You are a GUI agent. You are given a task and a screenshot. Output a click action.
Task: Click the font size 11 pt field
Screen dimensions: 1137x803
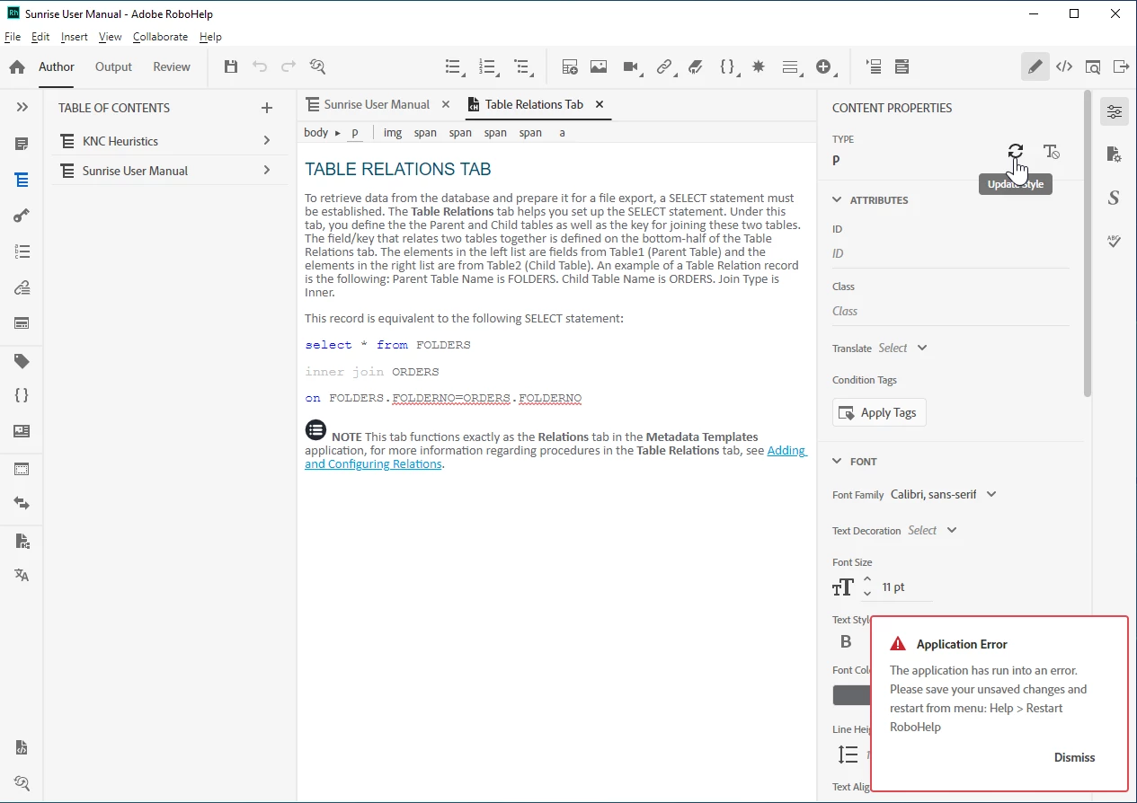coord(906,587)
